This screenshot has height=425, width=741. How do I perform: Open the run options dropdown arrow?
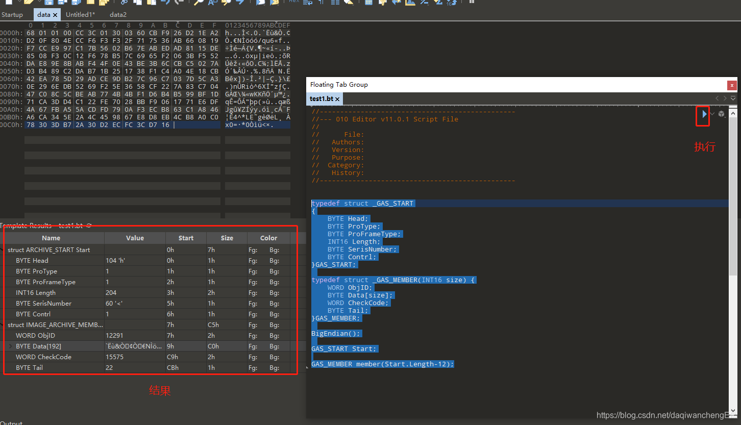coord(712,114)
